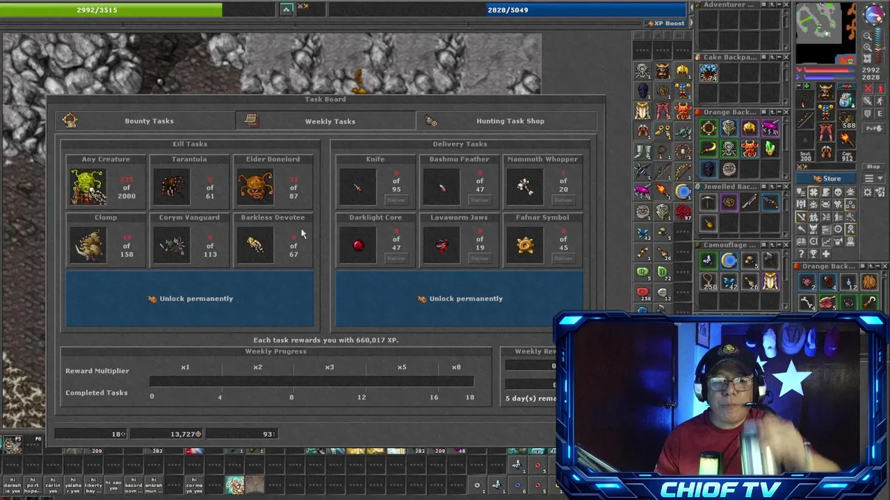Minimize the Cake Backpack container
The height and width of the screenshot is (500, 890).
tap(779, 57)
